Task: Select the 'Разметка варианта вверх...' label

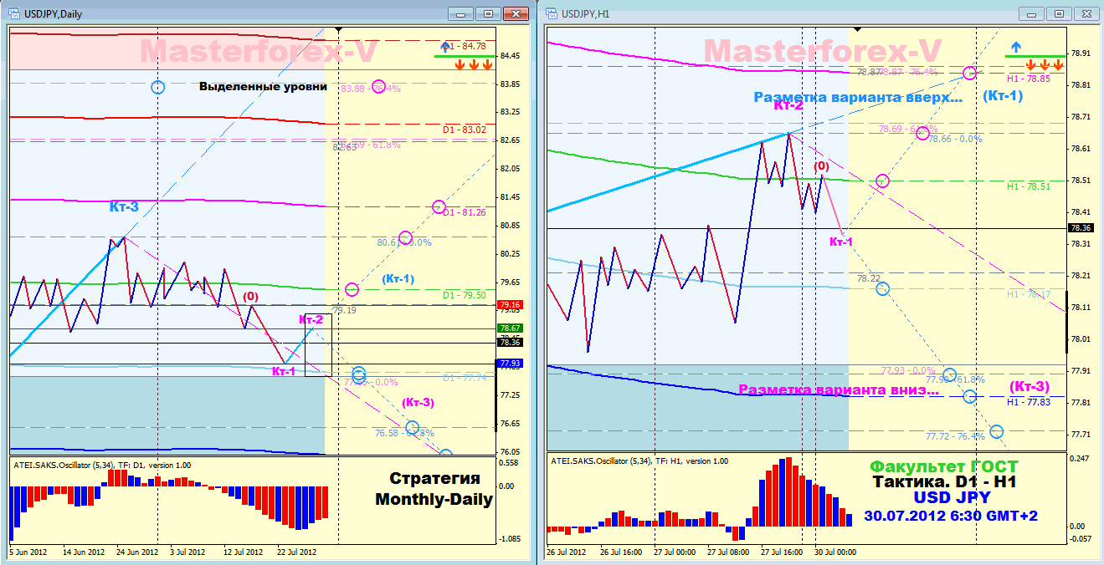Action: pos(858,97)
